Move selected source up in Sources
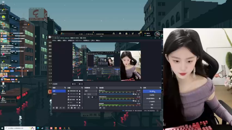The width and height of the screenshot is (232, 130). [x=79, y=108]
